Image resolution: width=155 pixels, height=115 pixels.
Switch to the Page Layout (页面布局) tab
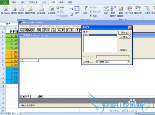point(33,2)
